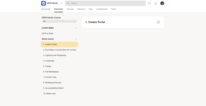Switch to the Community tab
This screenshot has height=106, width=206.
(46, 9)
